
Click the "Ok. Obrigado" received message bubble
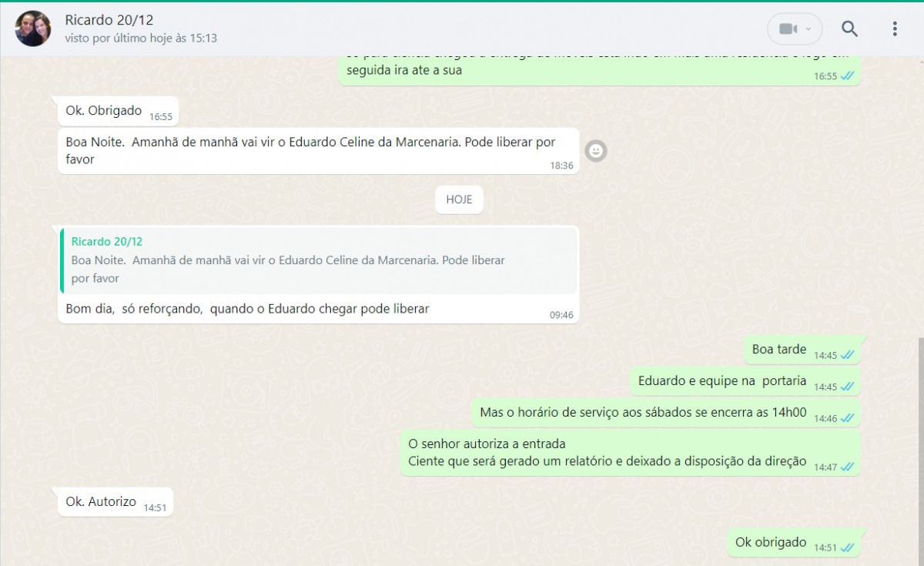coord(104,111)
